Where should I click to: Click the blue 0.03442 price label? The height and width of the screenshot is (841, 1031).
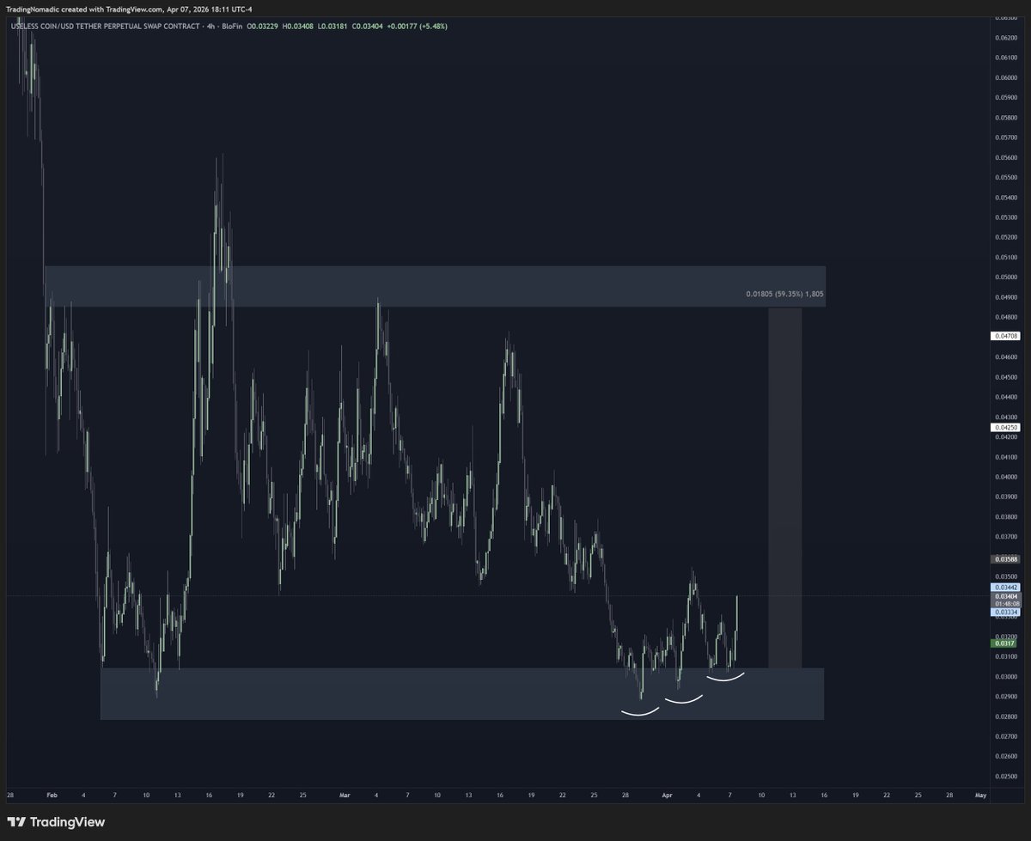(x=1004, y=587)
